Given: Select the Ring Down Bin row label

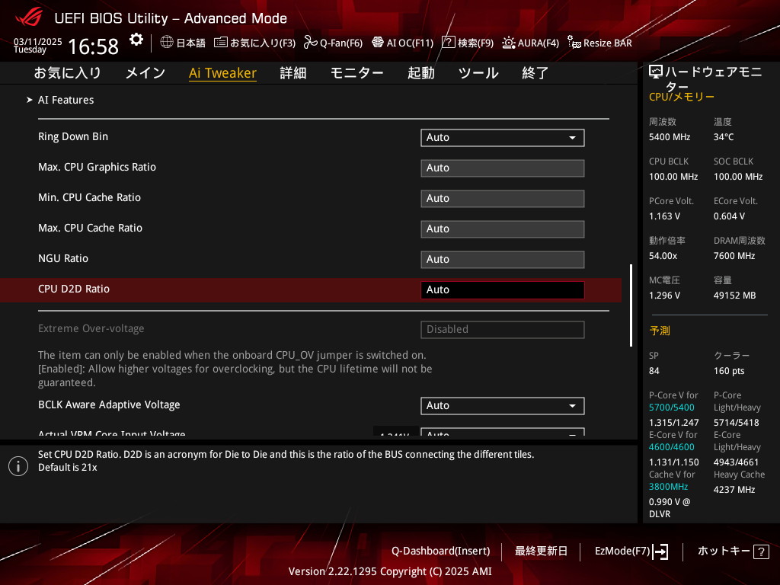Looking at the screenshot, I should (73, 136).
